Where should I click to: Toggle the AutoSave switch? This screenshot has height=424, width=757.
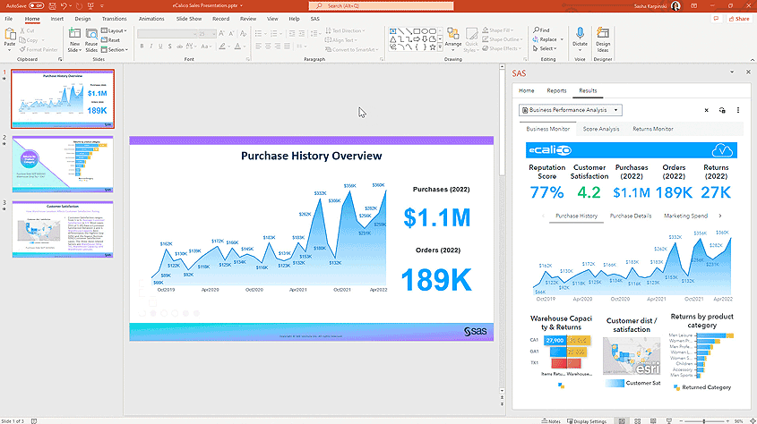tap(36, 5)
